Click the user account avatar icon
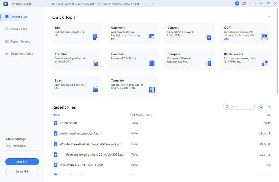Image resolution: width=279 pixels, height=182 pixels. (x=237, y=4)
